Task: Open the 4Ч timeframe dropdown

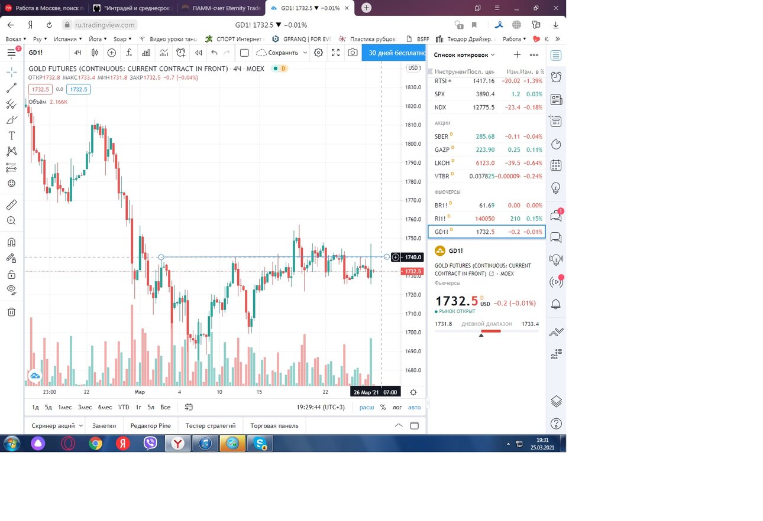Action: [x=77, y=53]
